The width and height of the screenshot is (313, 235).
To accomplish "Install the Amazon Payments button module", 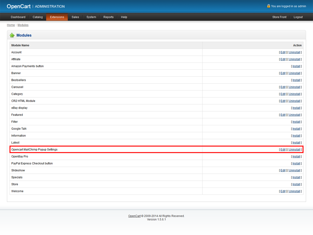I will (296, 66).
